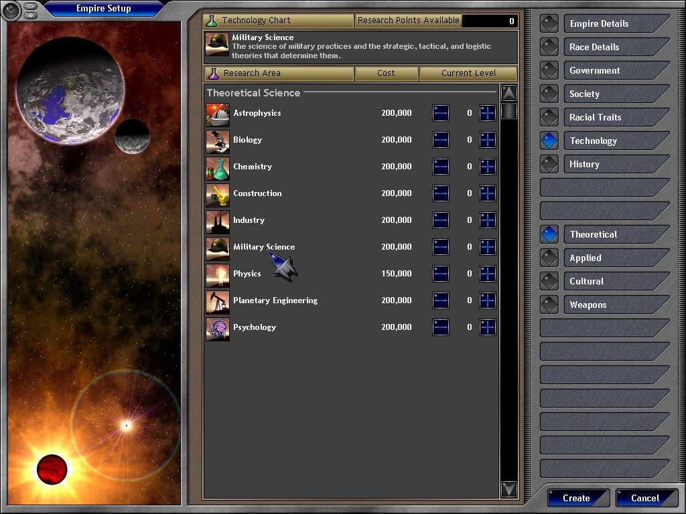Screen dimensions: 686x514
Task: Toggle the Weapons category indicator
Action: (549, 305)
